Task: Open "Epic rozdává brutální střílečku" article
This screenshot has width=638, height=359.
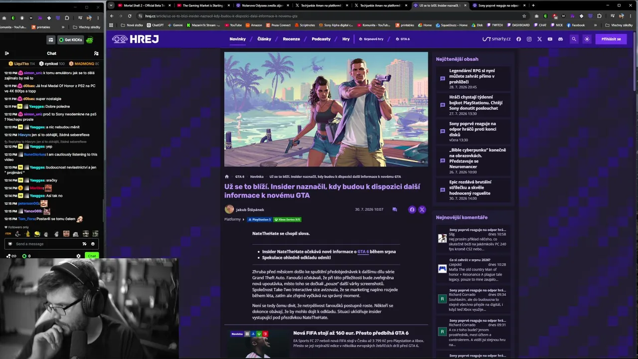Action: point(470,187)
